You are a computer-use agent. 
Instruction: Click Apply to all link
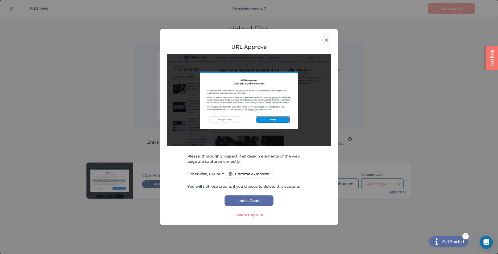[x=397, y=192]
